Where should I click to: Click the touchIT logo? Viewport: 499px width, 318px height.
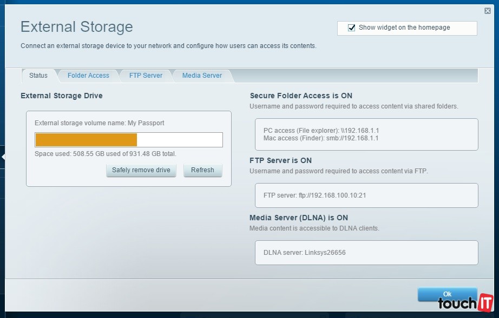click(x=465, y=303)
